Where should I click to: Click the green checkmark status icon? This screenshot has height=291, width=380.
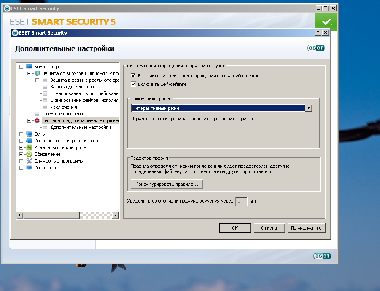coord(326,22)
